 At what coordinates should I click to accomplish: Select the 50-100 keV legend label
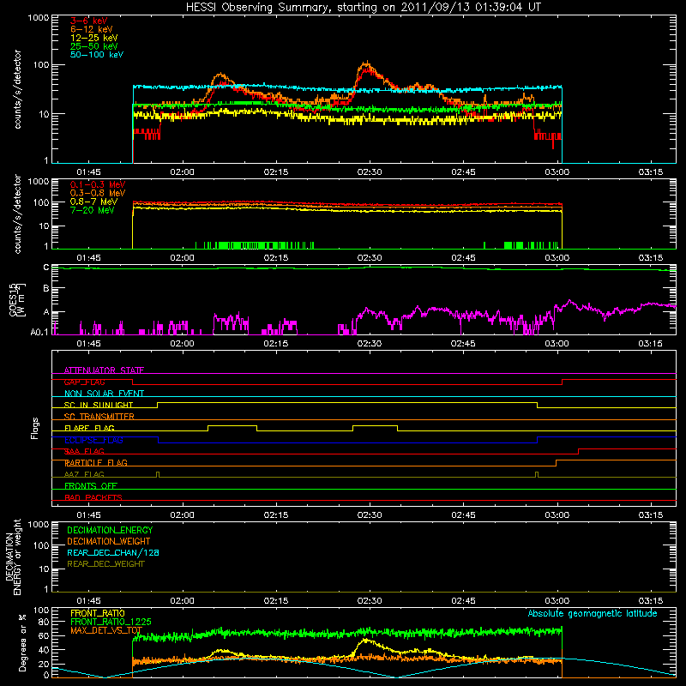(97, 55)
